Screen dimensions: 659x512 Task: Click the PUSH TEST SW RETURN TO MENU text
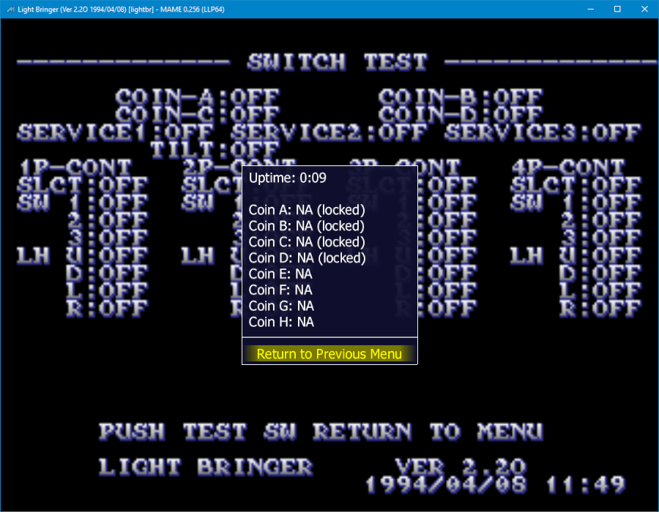pos(321,432)
